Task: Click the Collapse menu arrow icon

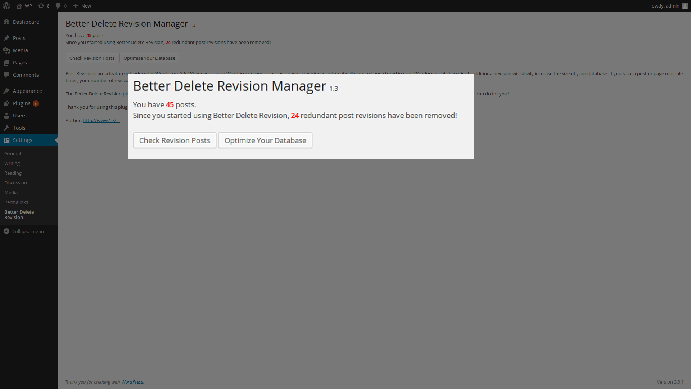Action: click(6, 231)
